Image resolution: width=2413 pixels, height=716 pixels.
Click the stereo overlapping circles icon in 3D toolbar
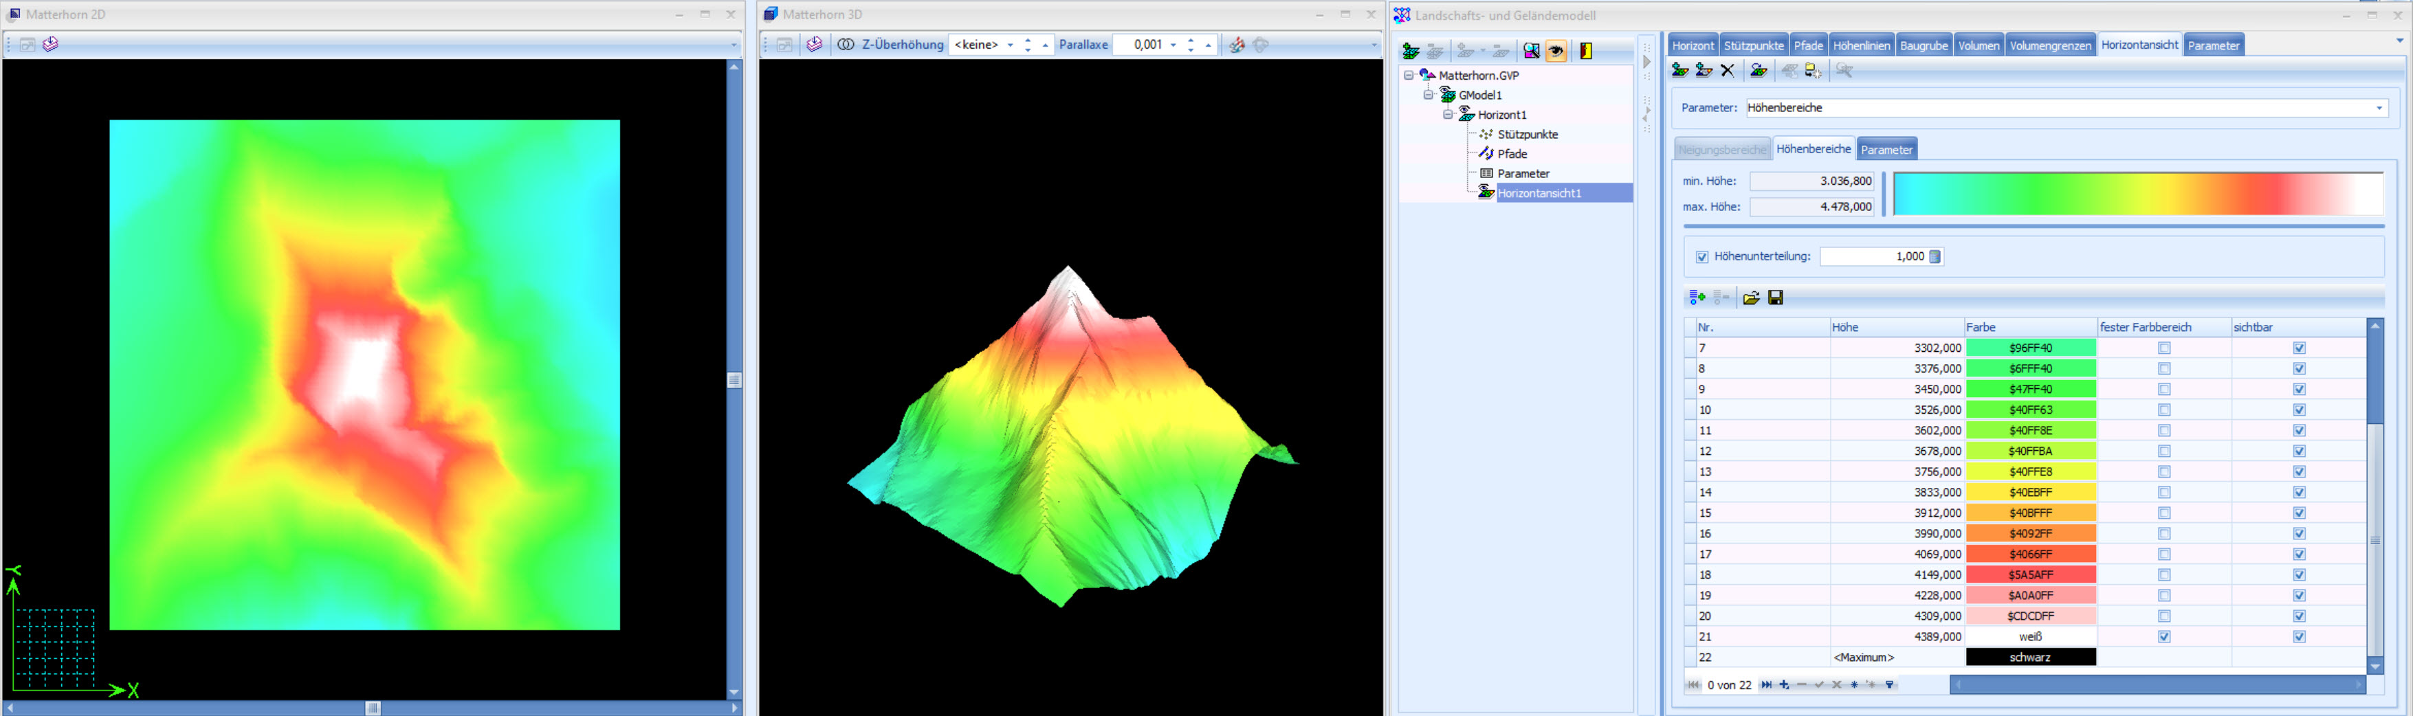point(845,45)
